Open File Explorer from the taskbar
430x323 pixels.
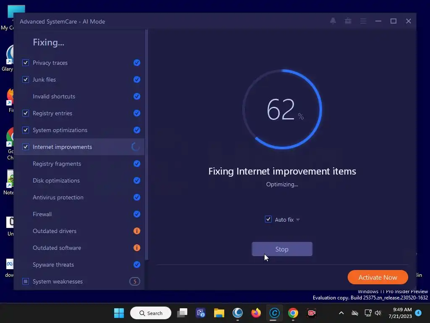click(219, 313)
